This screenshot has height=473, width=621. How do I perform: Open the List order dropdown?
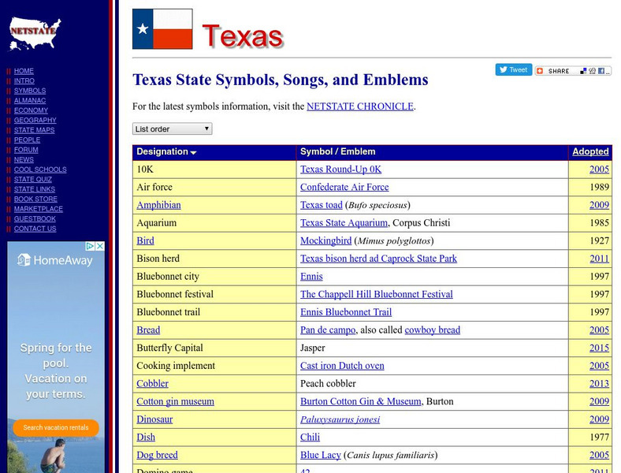point(173,128)
